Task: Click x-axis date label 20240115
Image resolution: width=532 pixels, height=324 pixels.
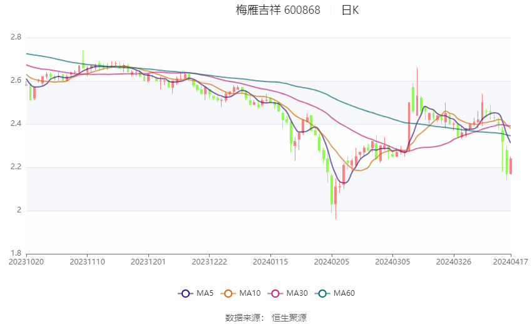Action: coord(270,262)
